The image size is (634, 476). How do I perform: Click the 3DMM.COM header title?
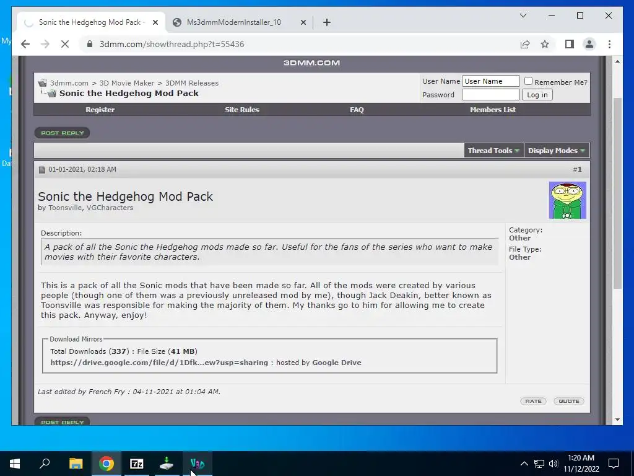311,63
